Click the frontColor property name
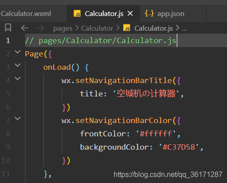This screenshot has width=227, height=183. 103,134
